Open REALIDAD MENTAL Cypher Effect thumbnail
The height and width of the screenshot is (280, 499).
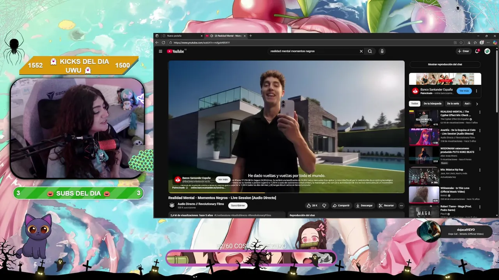(424, 118)
